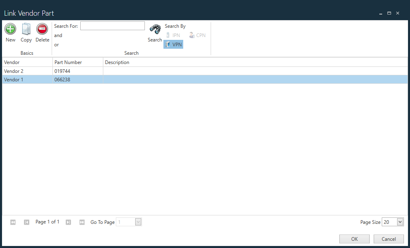This screenshot has width=410, height=248.
Task: Delete the selected vendor part
Action: click(42, 32)
